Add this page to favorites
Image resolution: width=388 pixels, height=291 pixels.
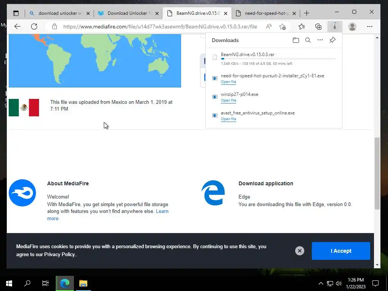(x=282, y=27)
